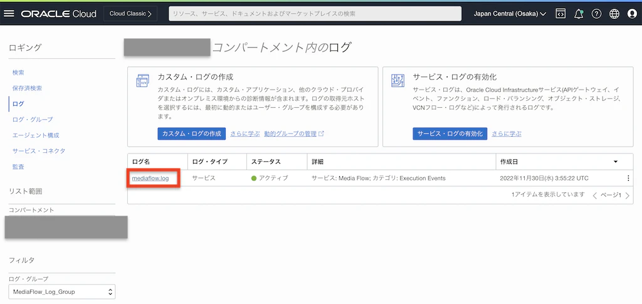642x304 pixels.
Task: Open 監査 in the sidebar
Action: (x=18, y=167)
